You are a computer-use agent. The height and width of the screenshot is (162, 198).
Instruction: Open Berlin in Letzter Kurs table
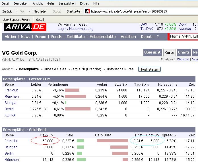9,109
